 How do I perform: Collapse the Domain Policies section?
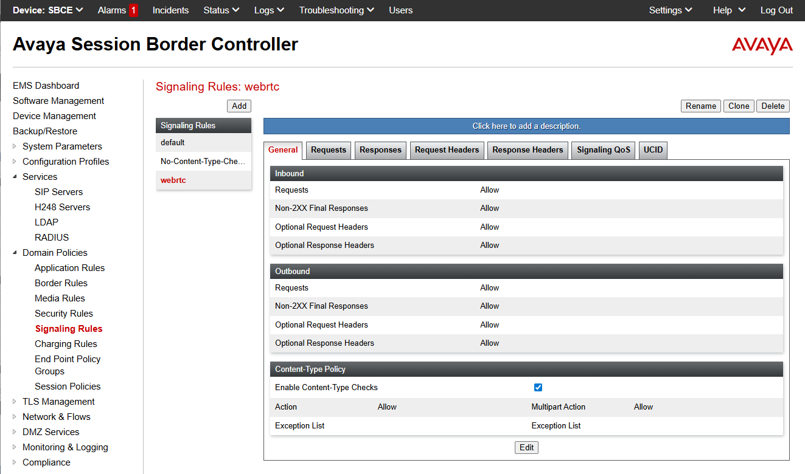coord(15,253)
